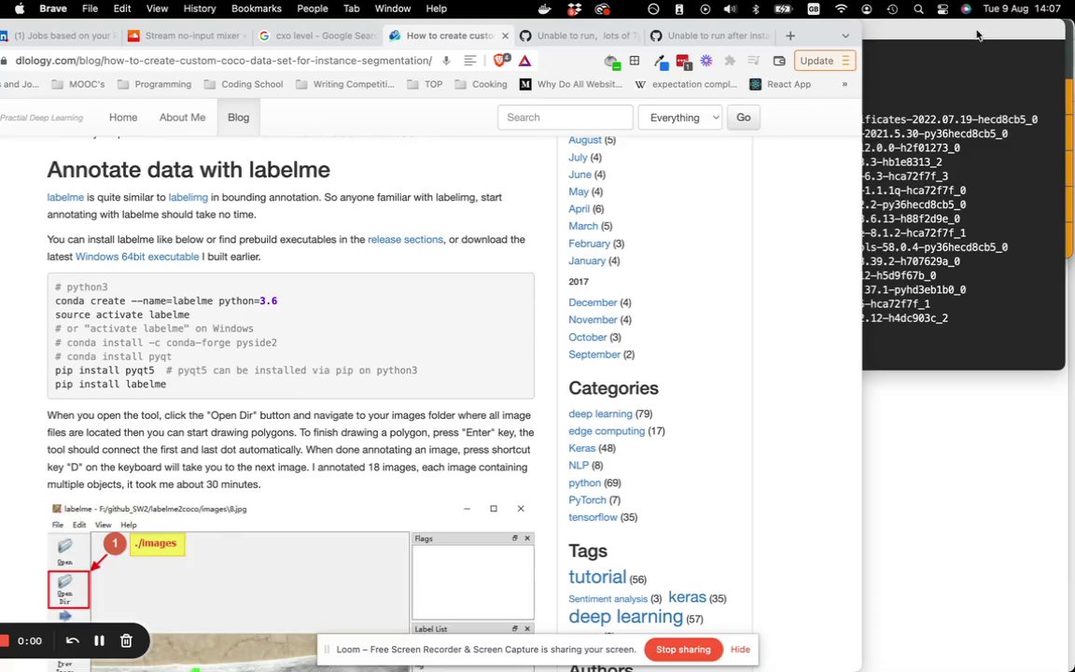This screenshot has width=1075, height=672.
Task: Switch to the 'cxo level - Google Search' tab
Action: point(318,35)
